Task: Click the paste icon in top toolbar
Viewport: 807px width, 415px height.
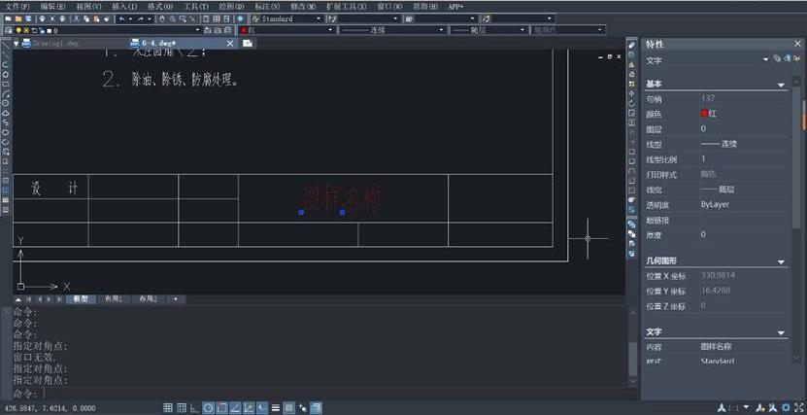Action: (x=96, y=18)
